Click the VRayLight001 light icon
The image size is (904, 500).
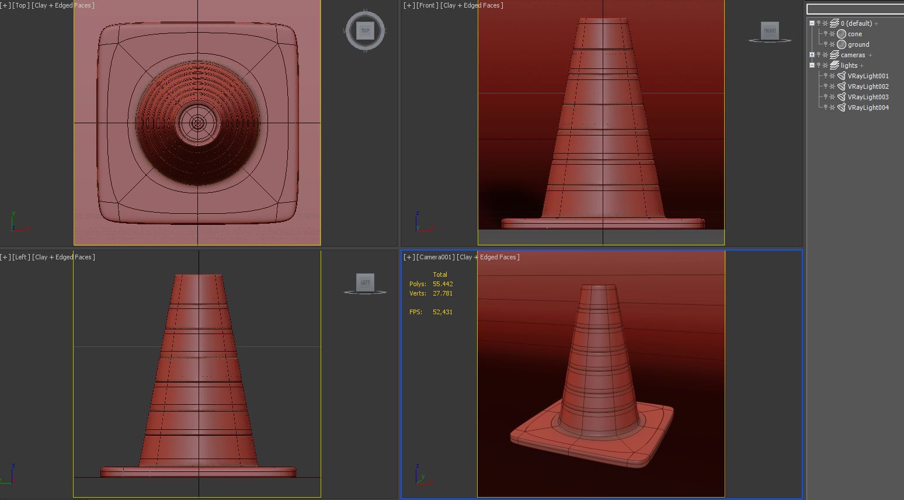[x=842, y=76]
